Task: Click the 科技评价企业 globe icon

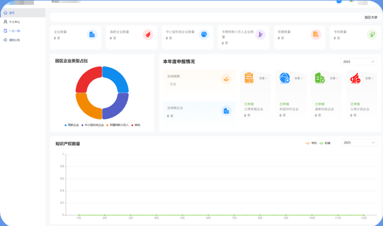Action: [x=285, y=79]
